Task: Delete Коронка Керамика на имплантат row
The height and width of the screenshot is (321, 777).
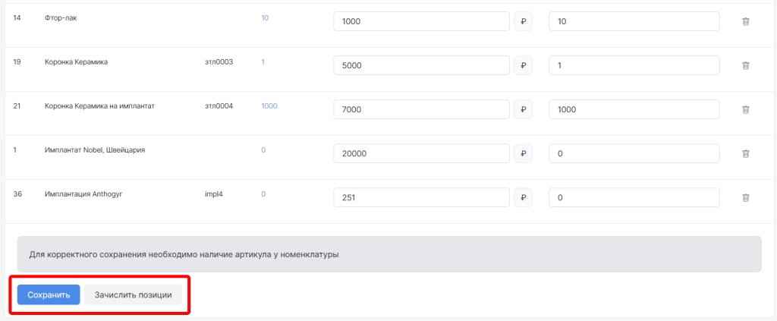Action: coord(745,110)
